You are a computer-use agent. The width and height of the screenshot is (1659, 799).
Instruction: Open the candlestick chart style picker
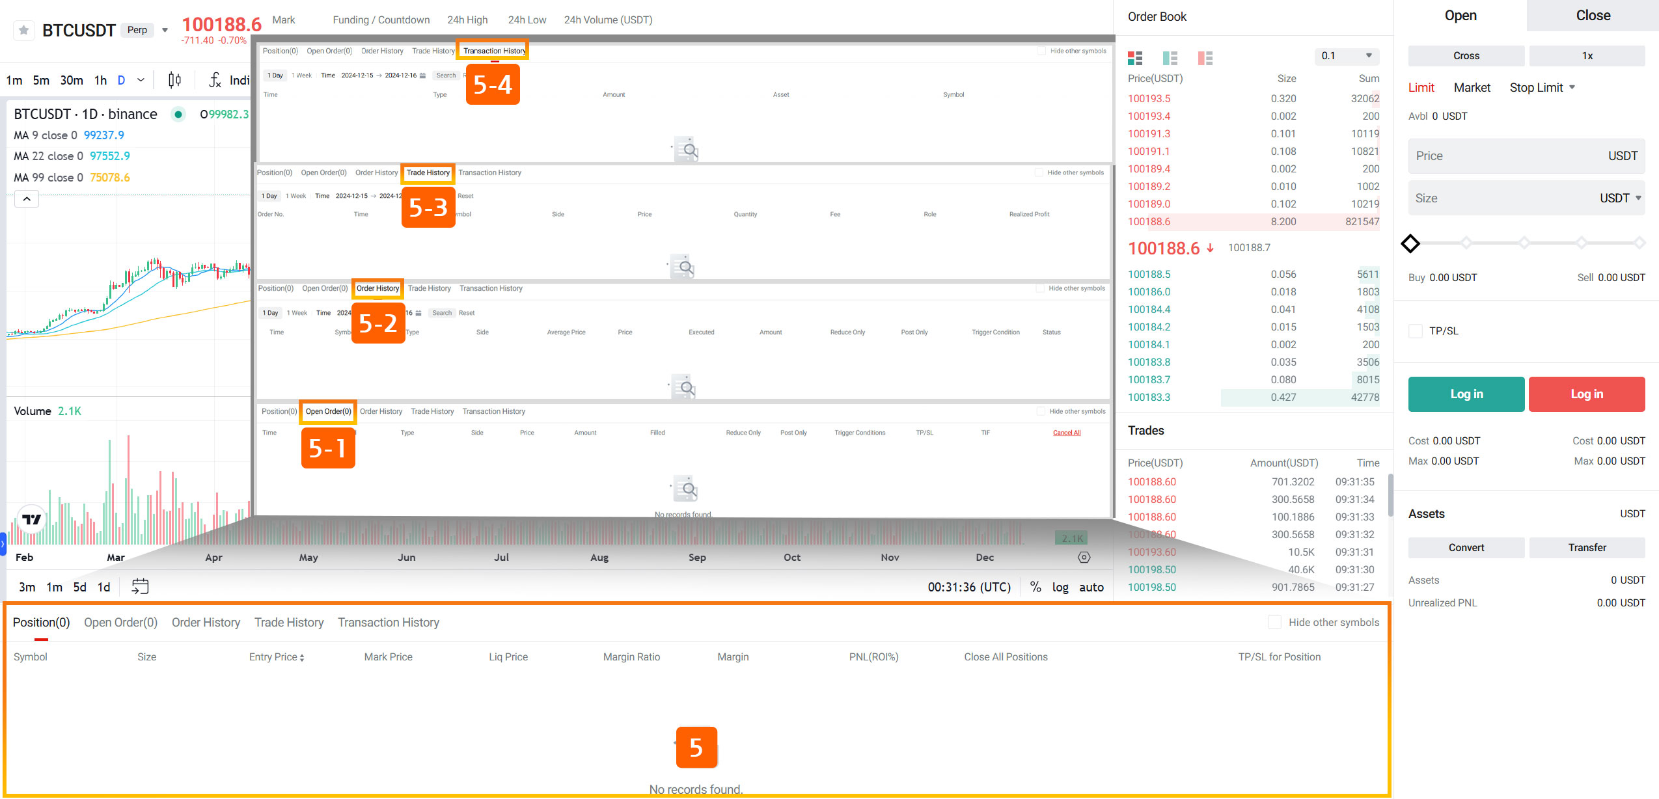pyautogui.click(x=174, y=80)
